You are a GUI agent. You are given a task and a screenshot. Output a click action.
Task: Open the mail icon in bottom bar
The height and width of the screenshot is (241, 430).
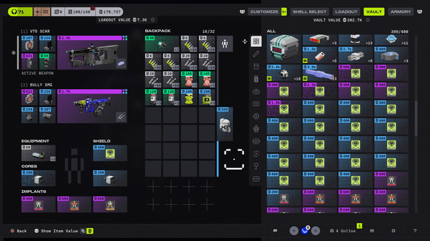coord(372,231)
